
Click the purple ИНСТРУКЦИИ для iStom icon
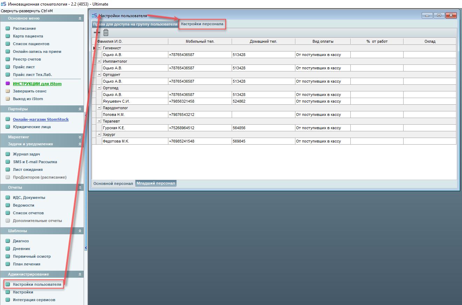point(8,84)
